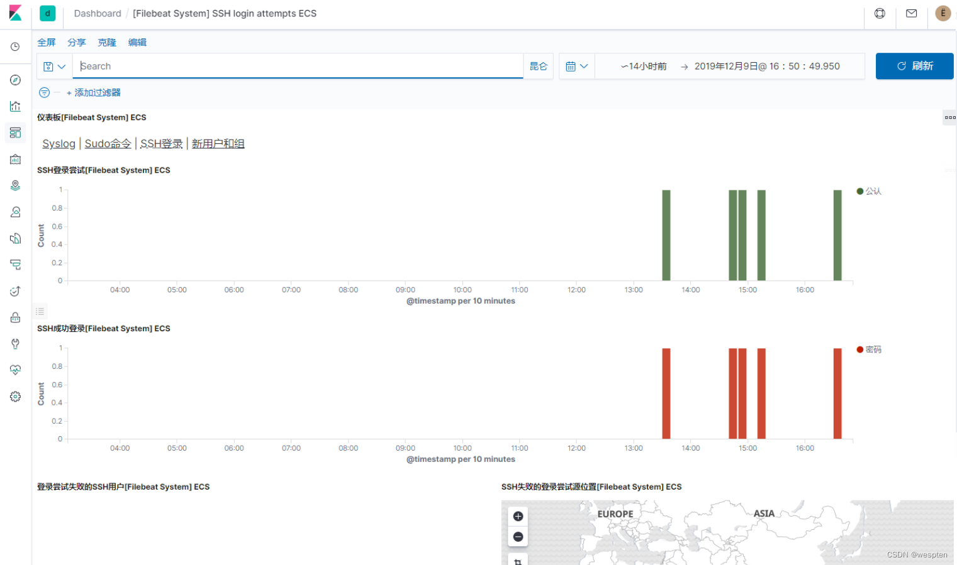Click the query language switcher beside Search
957x565 pixels.
click(x=538, y=66)
